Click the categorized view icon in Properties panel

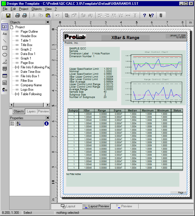[12, 124]
